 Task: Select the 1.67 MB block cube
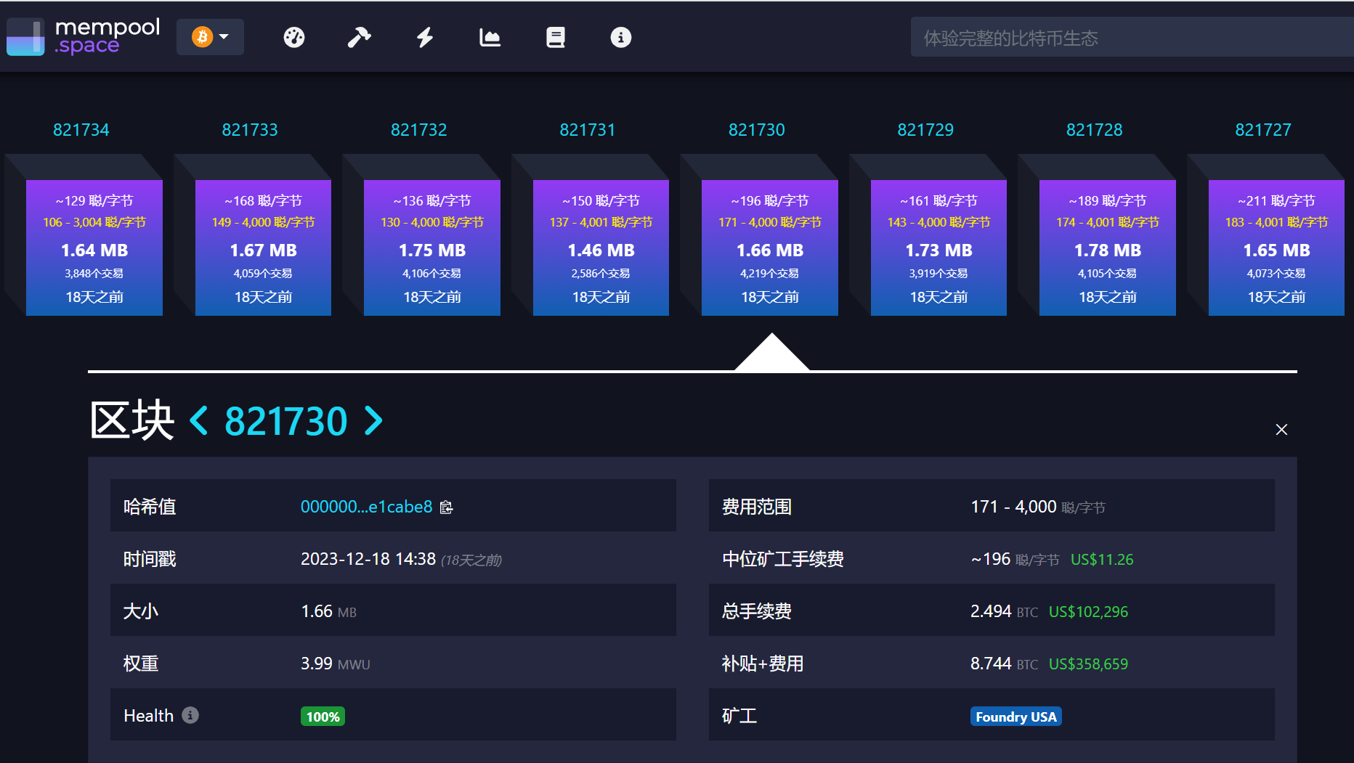263,248
